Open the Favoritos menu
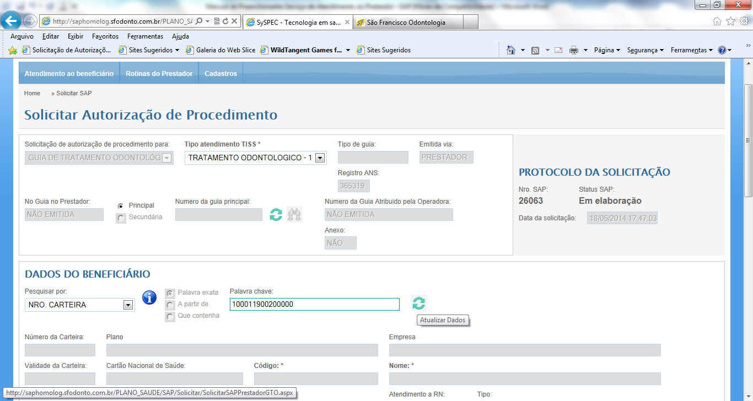Viewport: 753px width, 401px height. click(x=105, y=36)
